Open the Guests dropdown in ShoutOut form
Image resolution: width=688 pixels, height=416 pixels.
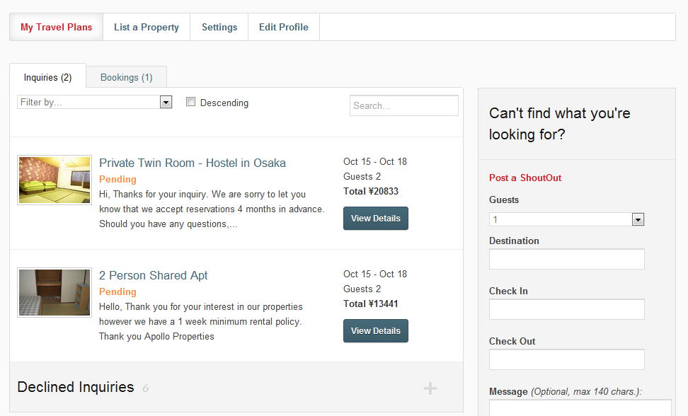(x=566, y=219)
